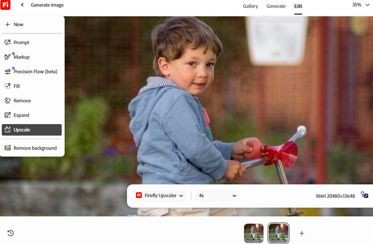Choose Fill from the tools menu

pos(32,86)
